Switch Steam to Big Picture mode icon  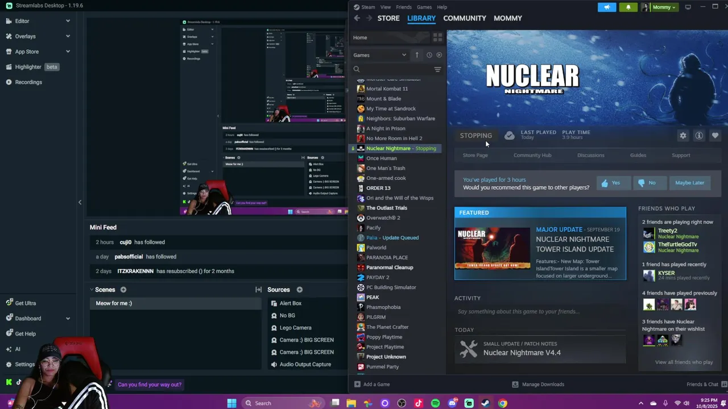click(688, 7)
